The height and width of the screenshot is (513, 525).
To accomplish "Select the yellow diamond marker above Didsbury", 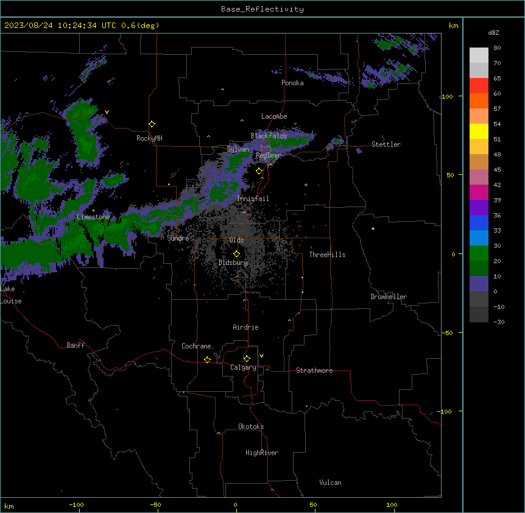I will (237, 254).
